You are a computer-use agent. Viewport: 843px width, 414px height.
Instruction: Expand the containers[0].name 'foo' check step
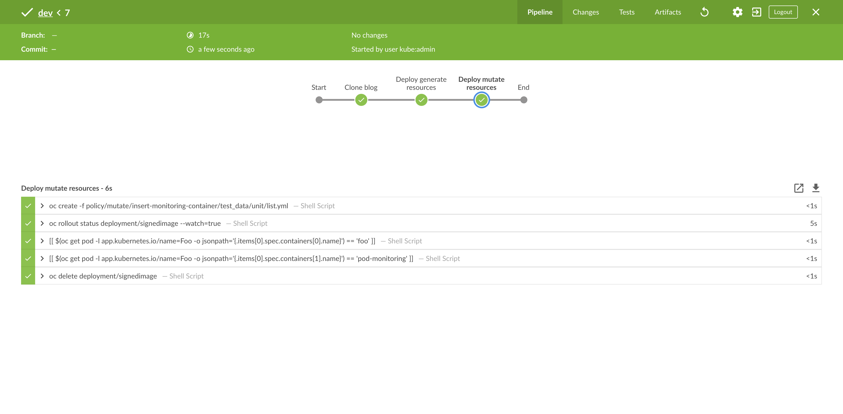coord(42,241)
